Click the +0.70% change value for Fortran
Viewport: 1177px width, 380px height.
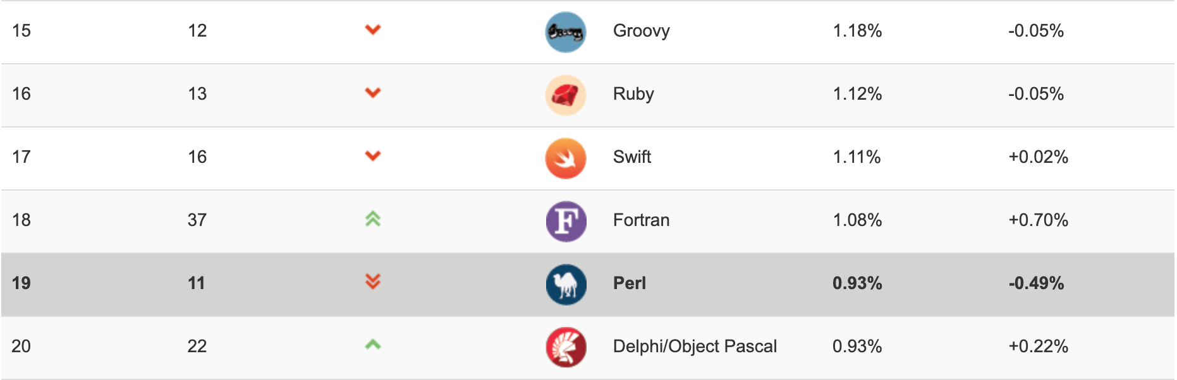(1038, 220)
